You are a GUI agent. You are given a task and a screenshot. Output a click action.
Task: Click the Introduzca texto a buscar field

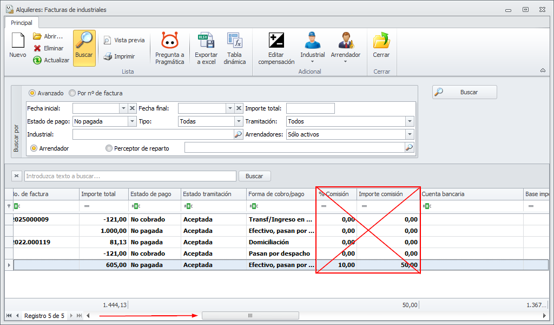(130, 175)
